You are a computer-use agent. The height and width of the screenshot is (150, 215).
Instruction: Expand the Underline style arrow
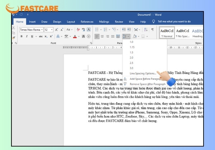pyautogui.click(x=36, y=36)
